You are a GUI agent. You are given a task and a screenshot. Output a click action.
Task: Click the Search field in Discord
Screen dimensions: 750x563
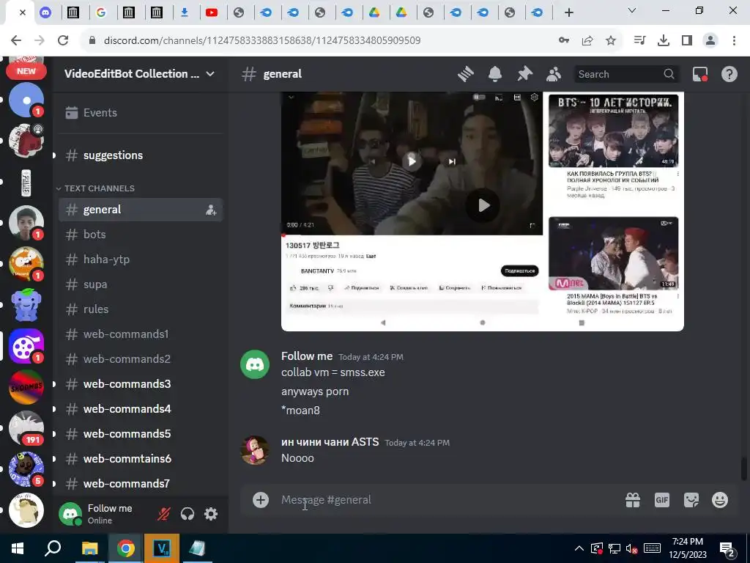625,74
